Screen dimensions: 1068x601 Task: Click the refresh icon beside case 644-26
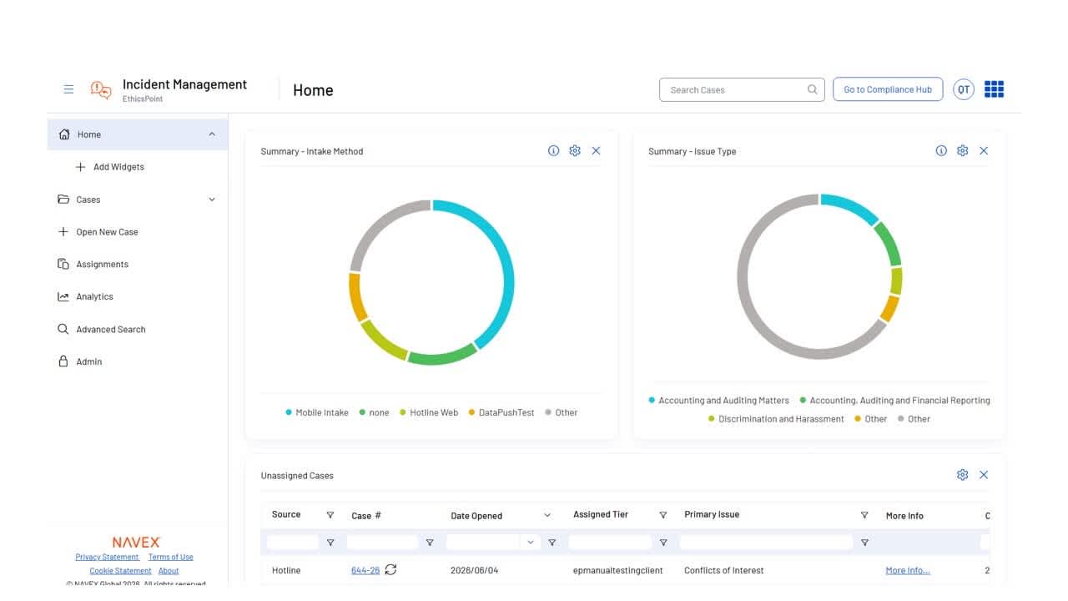pyautogui.click(x=390, y=570)
